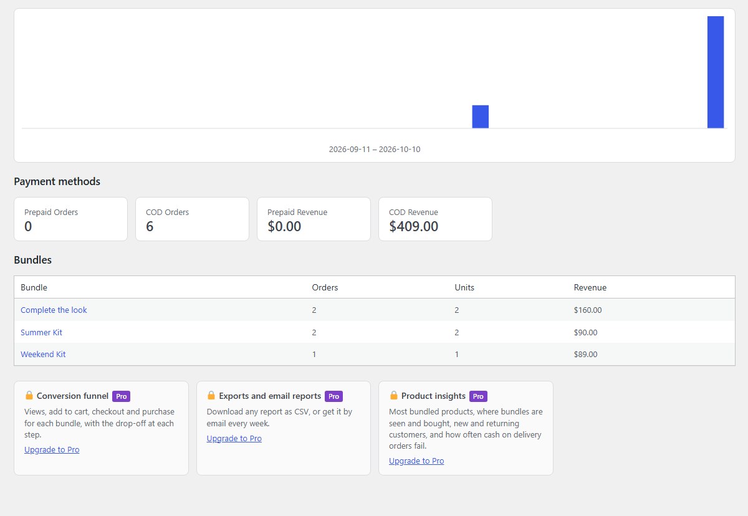Click the $89.00 revenue cell

585,354
